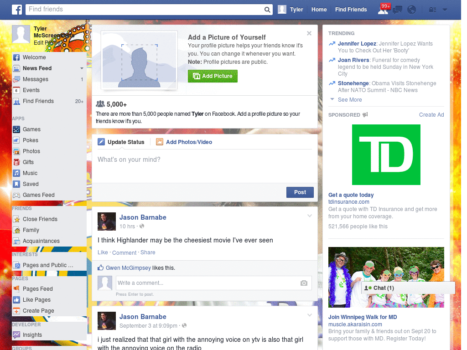Open friend requests icon in top bar
This screenshot has width=467, height=350.
coord(383,9)
